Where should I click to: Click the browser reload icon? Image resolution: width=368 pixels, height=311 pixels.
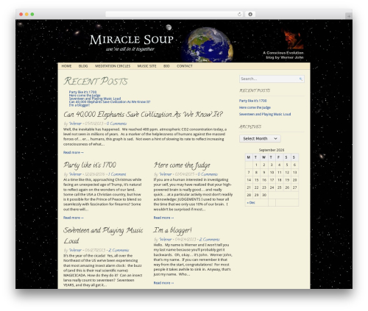(239, 14)
